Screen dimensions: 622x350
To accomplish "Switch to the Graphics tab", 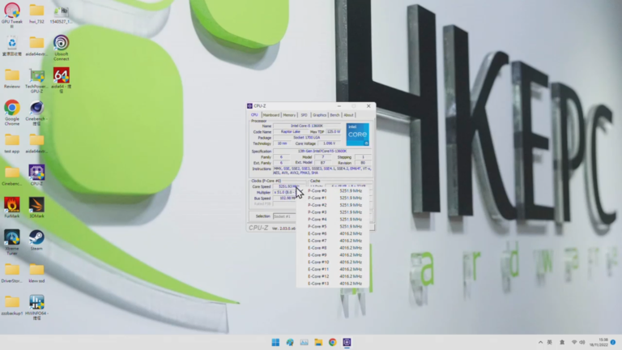I will pyautogui.click(x=319, y=115).
